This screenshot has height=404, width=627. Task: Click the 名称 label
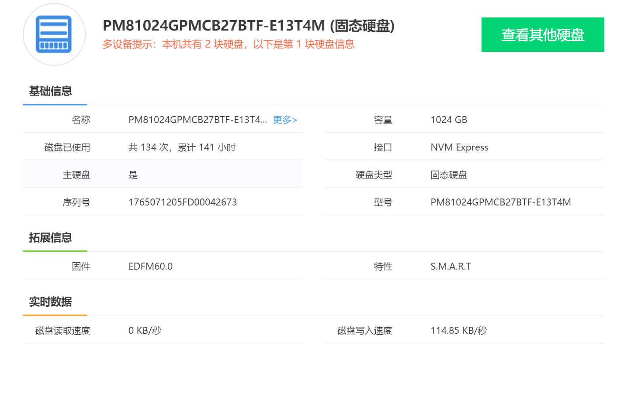(x=81, y=120)
